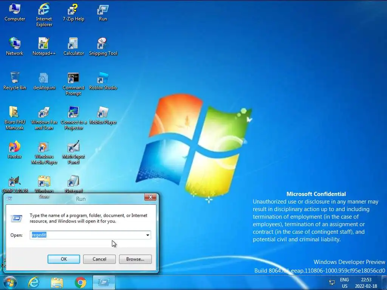Select the Internet Explorer desktop shortcut
The image size is (387, 290).
pyautogui.click(x=44, y=15)
